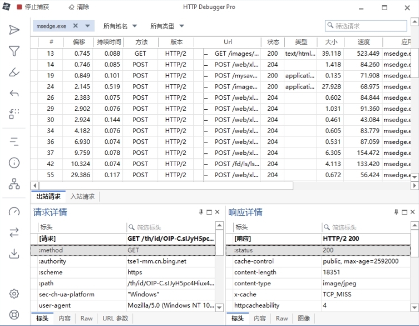Open response 内容 tab
Screen dimensions: 419x326
point(259,318)
